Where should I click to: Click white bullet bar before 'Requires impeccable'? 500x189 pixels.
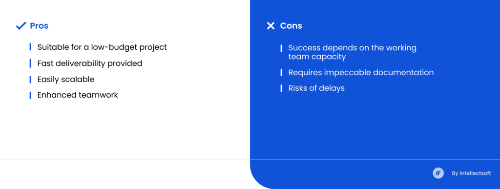click(281, 73)
